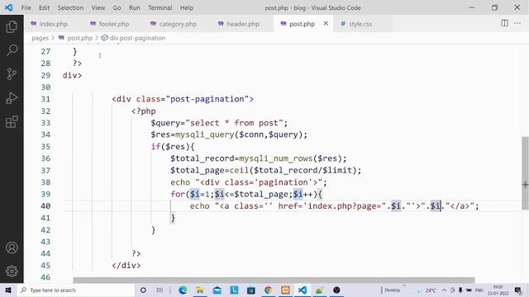Open the Terminal menu

tap(160, 7)
